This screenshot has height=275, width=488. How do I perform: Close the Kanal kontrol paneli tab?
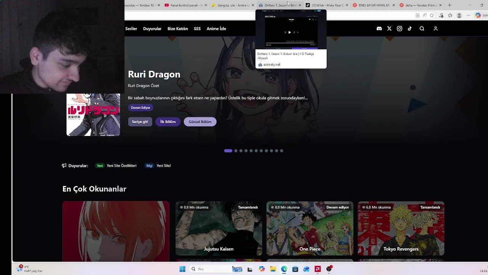[x=206, y=5]
